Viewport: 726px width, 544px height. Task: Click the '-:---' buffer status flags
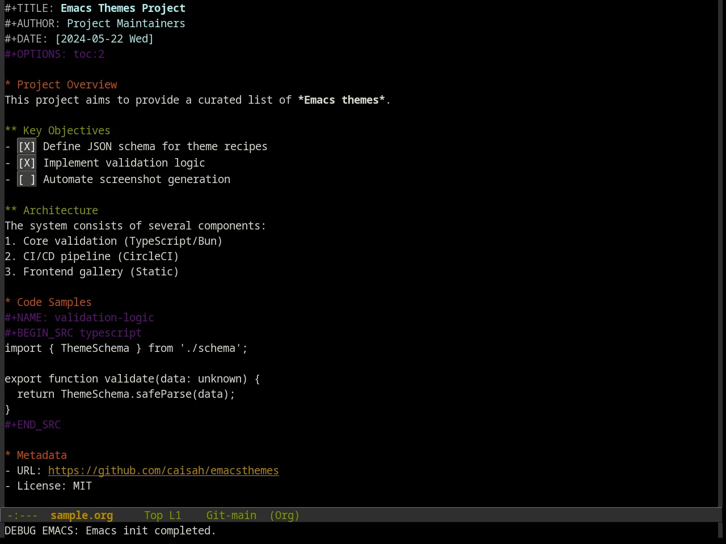(23, 515)
